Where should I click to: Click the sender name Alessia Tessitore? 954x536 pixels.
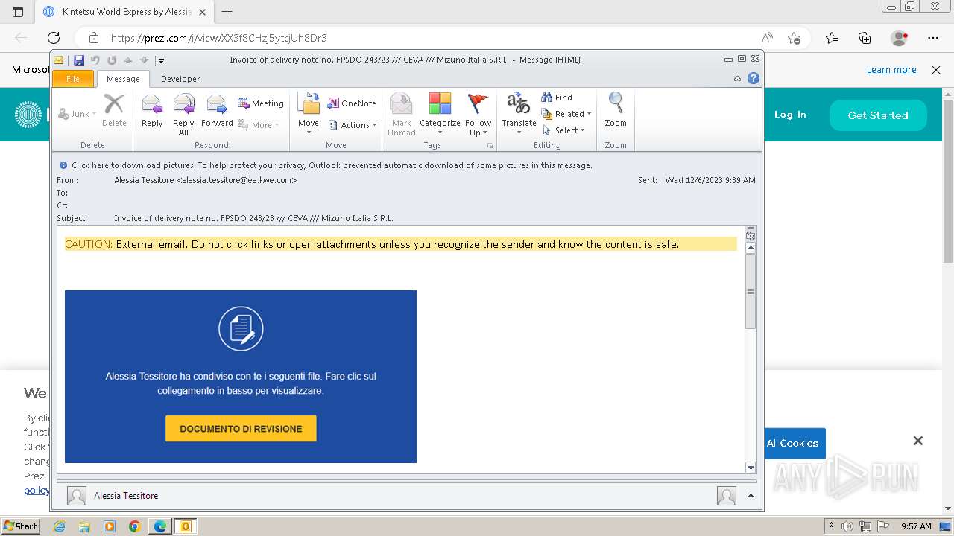pos(126,496)
